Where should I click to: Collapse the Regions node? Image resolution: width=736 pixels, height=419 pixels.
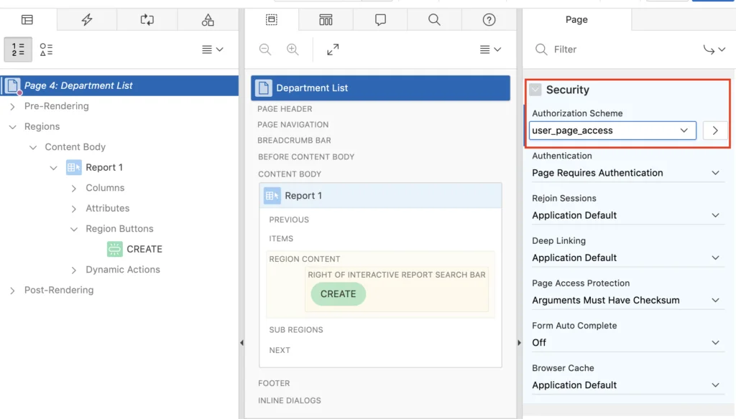point(13,127)
